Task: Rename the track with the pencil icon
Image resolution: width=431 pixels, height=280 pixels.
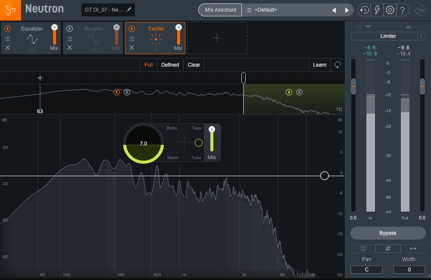Action: click(x=128, y=9)
